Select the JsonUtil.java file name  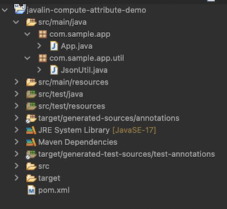click(x=84, y=70)
